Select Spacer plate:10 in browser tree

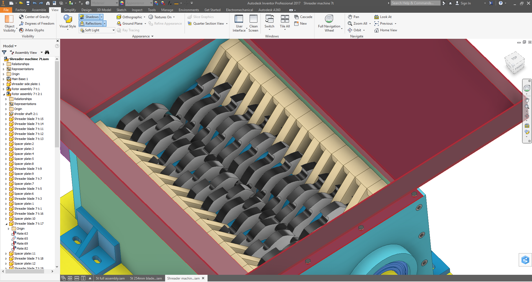click(25, 219)
